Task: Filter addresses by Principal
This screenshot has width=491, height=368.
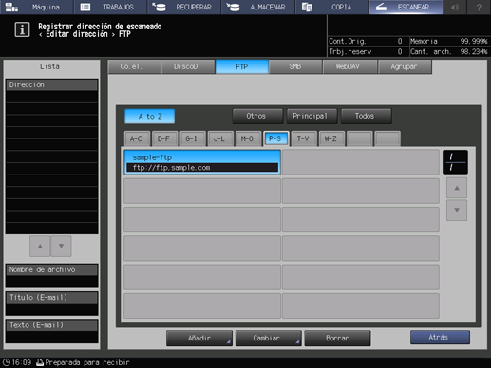Action: (312, 116)
